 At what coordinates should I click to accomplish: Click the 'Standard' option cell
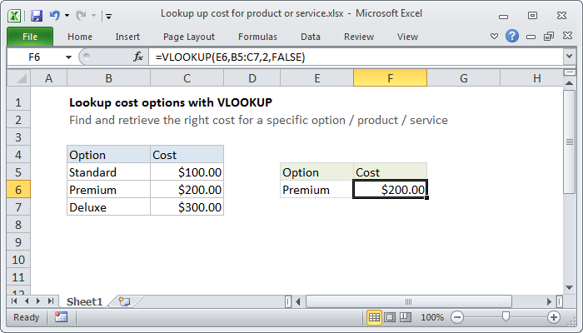(x=108, y=172)
